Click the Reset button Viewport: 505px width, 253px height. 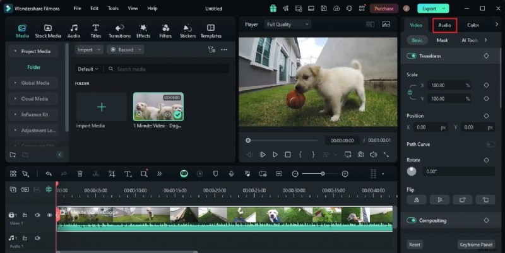coord(415,244)
